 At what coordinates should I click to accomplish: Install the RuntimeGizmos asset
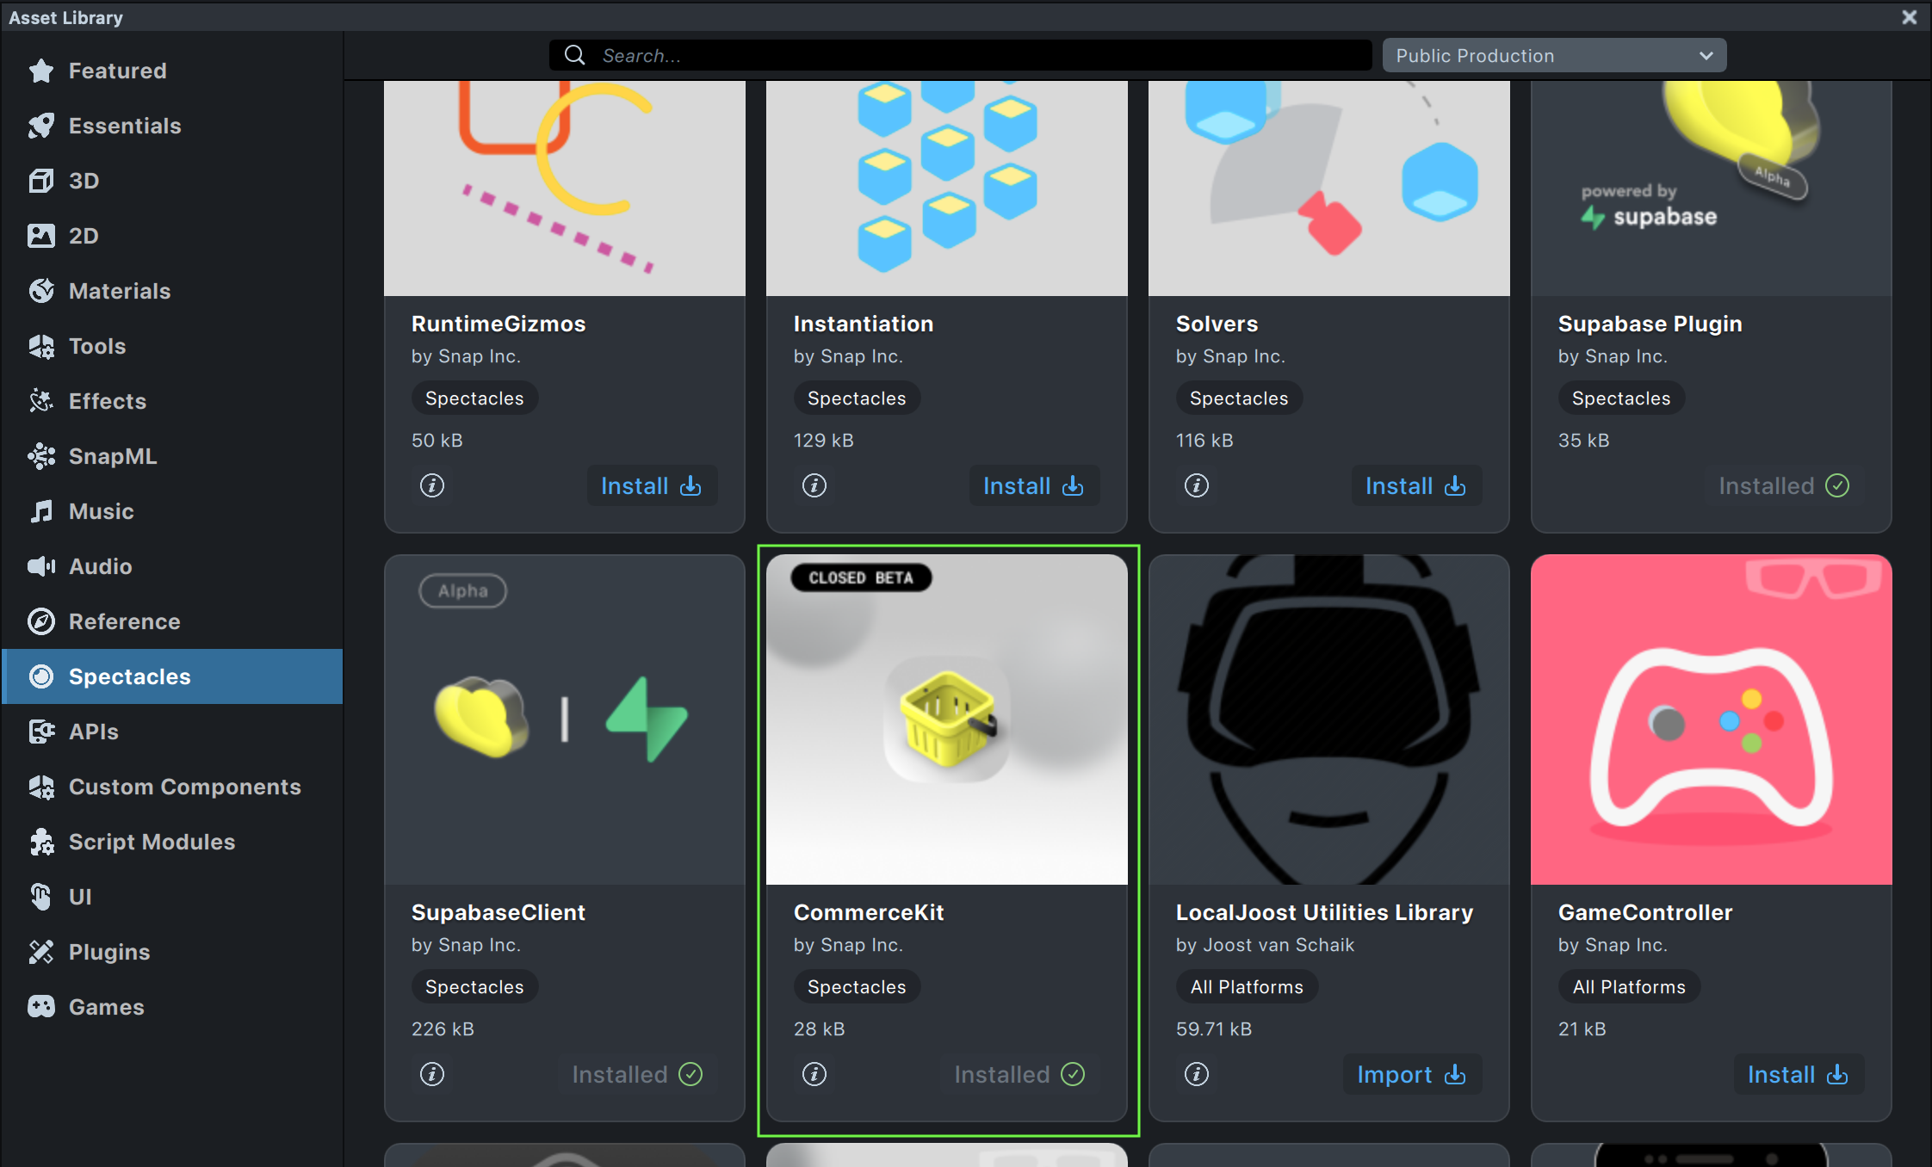click(x=651, y=486)
